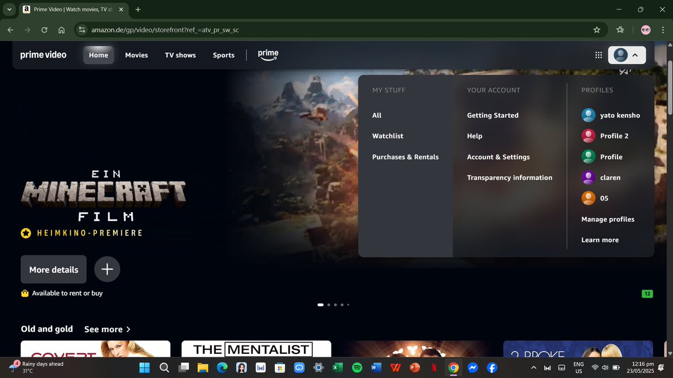Image resolution: width=673 pixels, height=378 pixels.
Task: Open Windows search from taskbar
Action: [x=164, y=368]
